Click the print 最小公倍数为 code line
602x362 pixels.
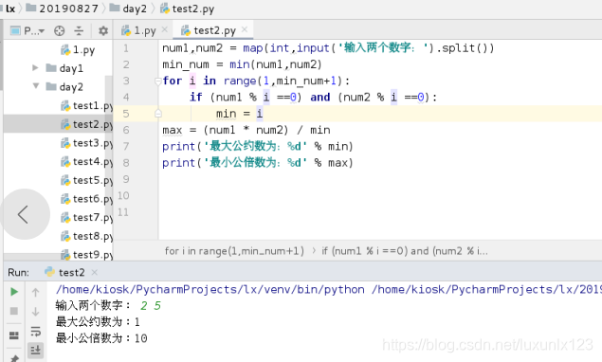(x=257, y=163)
